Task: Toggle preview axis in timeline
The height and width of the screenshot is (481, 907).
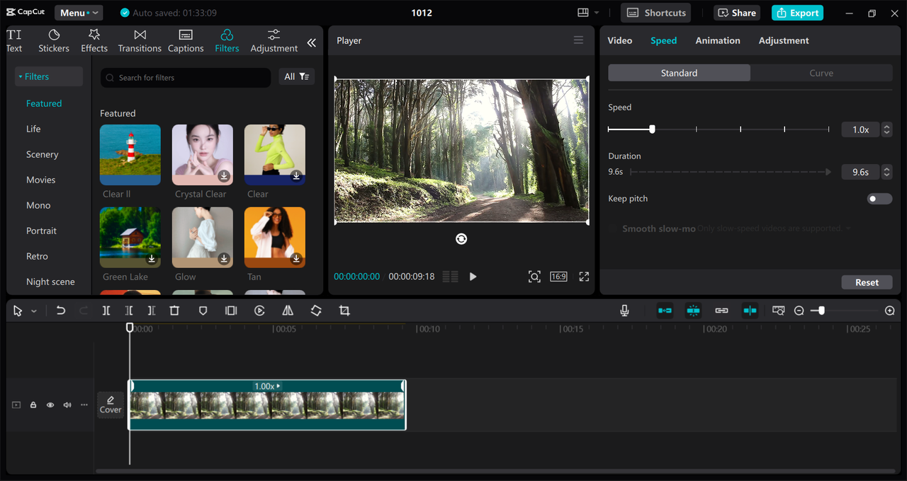Action: click(x=750, y=311)
